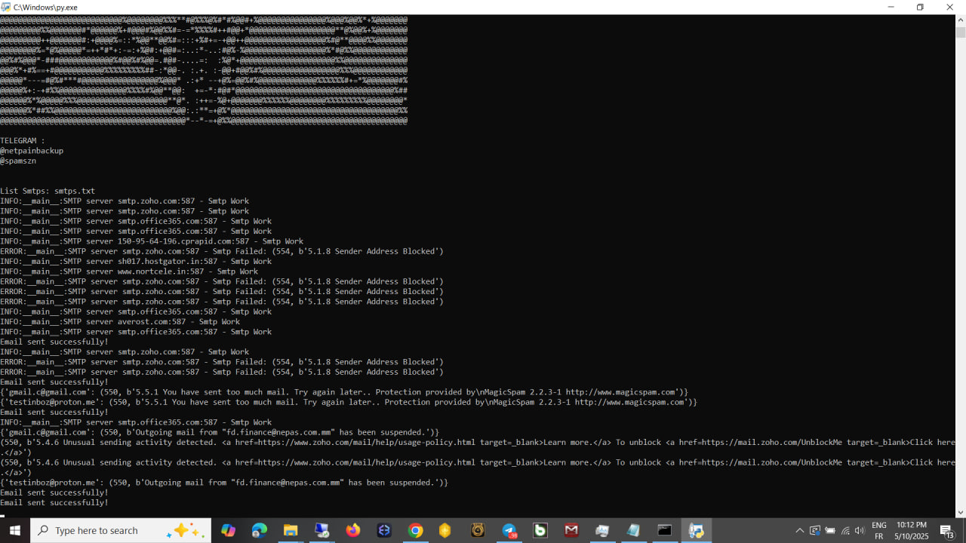Viewport: 966px width, 543px height.
Task: Minimize the py.exe console window
Action: click(891, 7)
